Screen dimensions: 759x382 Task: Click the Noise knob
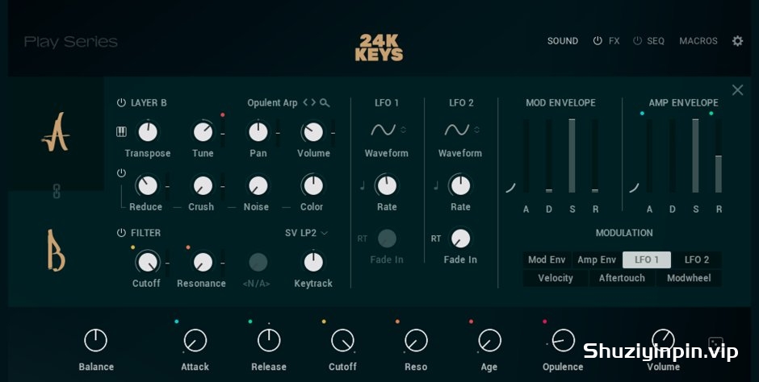coord(258,185)
